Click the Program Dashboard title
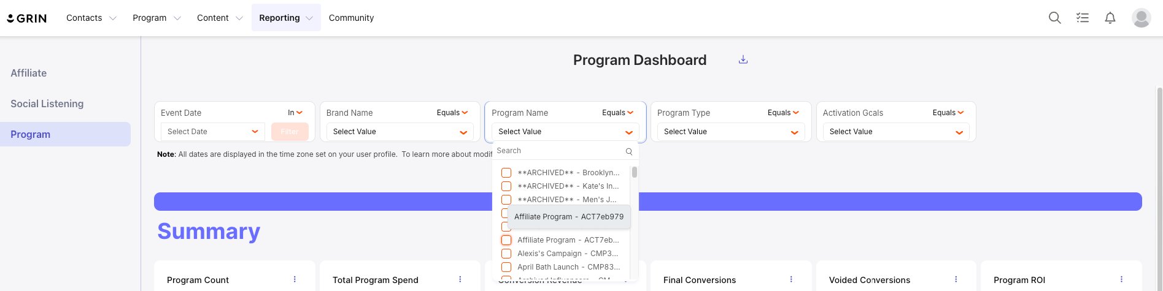 pyautogui.click(x=639, y=60)
